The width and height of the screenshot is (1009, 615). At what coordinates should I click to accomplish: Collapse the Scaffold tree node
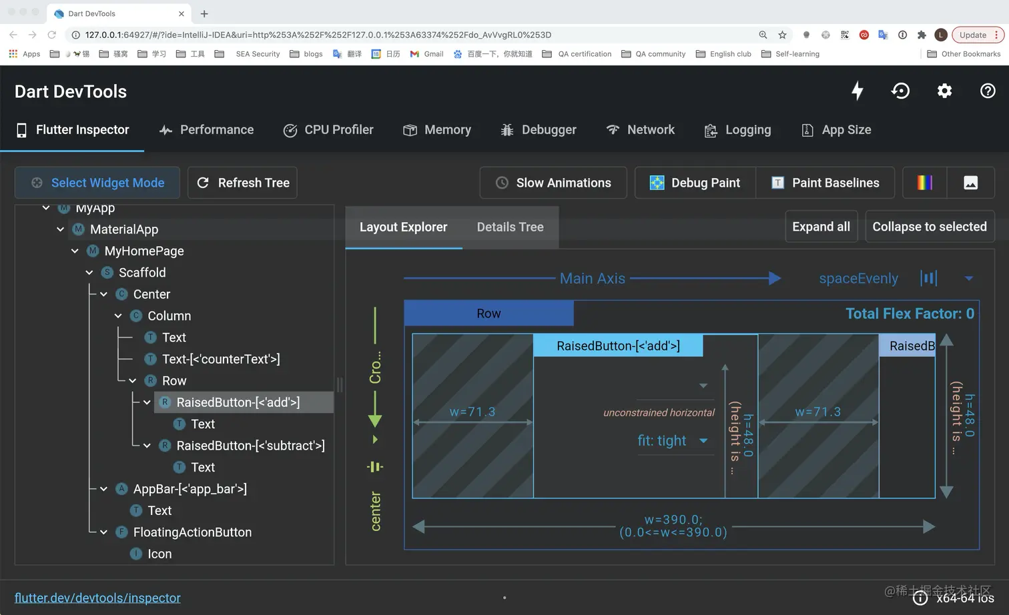coord(89,273)
